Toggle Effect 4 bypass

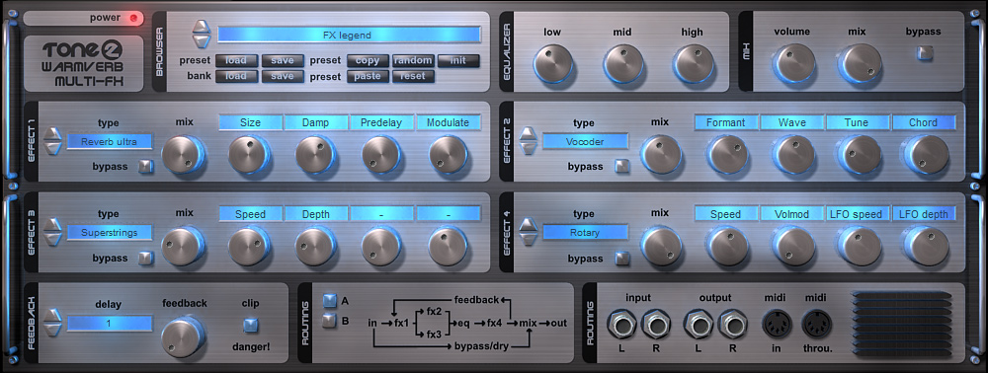tap(622, 258)
